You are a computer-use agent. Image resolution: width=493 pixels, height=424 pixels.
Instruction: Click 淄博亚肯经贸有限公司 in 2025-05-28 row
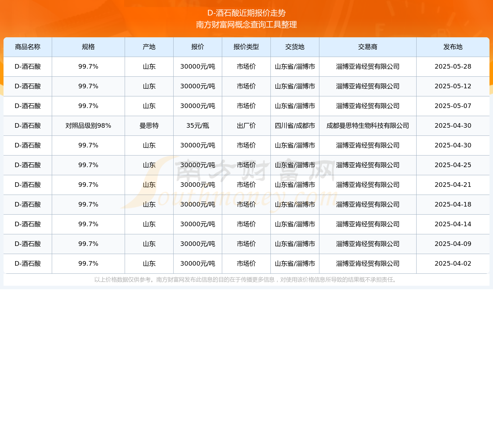(368, 67)
